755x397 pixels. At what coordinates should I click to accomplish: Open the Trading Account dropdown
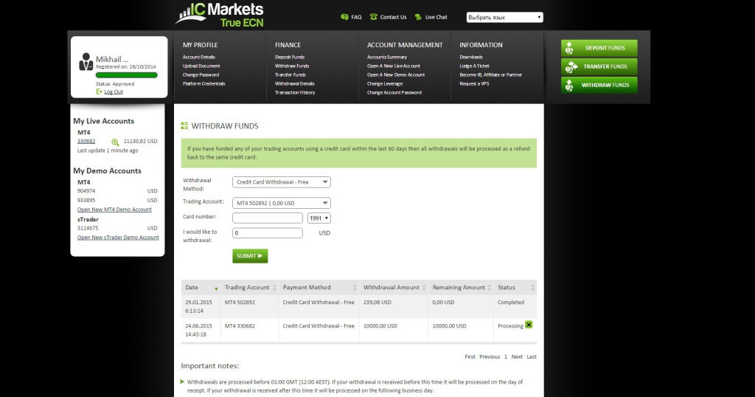281,203
